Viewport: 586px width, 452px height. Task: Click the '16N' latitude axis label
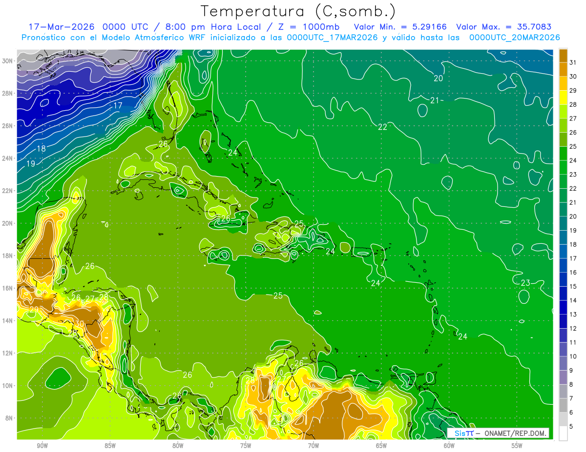[7, 288]
